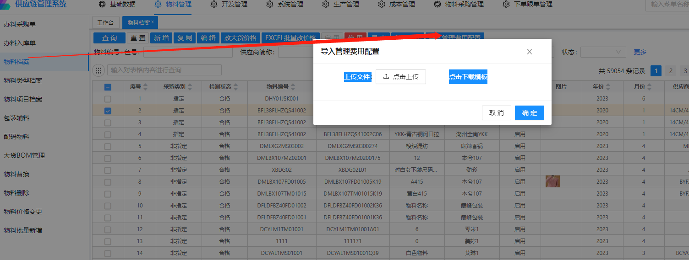This screenshot has width=689, height=260.
Task: Uncheck the selected checkbox in row 2
Action: coord(108,111)
